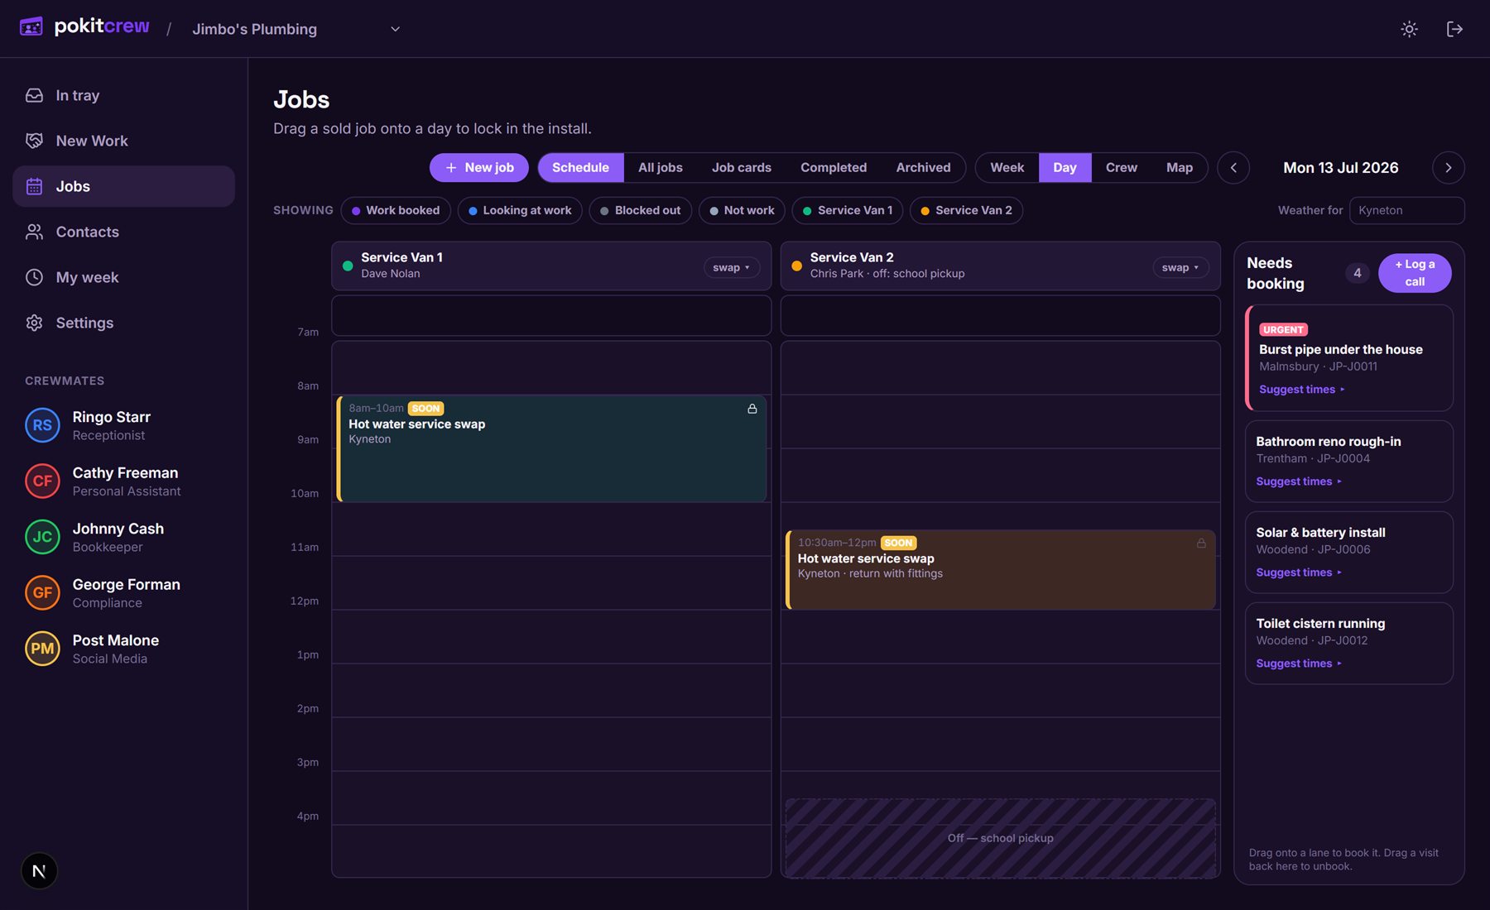This screenshot has width=1490, height=910.
Task: Go to previous day arrow
Action: (1233, 168)
